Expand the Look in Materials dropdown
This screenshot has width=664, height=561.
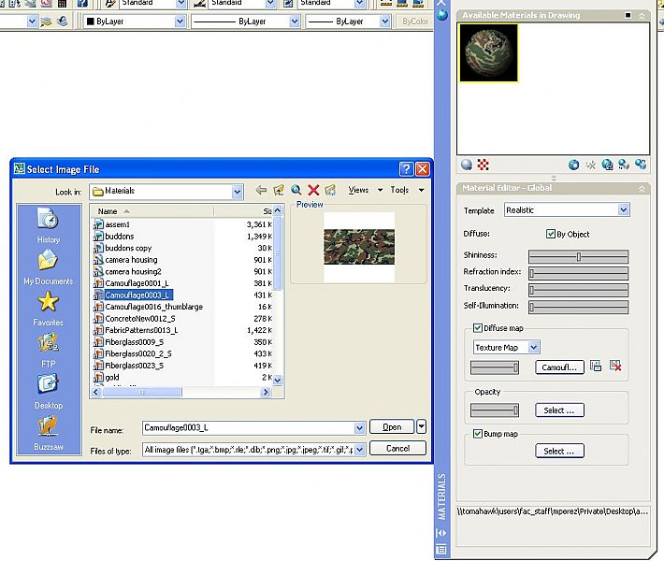tap(238, 191)
